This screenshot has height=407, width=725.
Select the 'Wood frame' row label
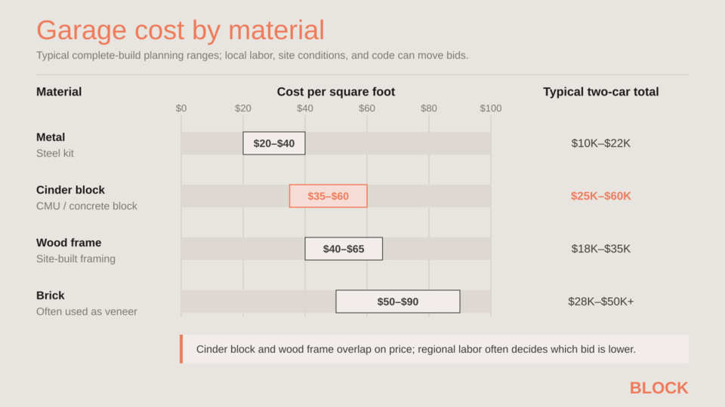point(69,243)
